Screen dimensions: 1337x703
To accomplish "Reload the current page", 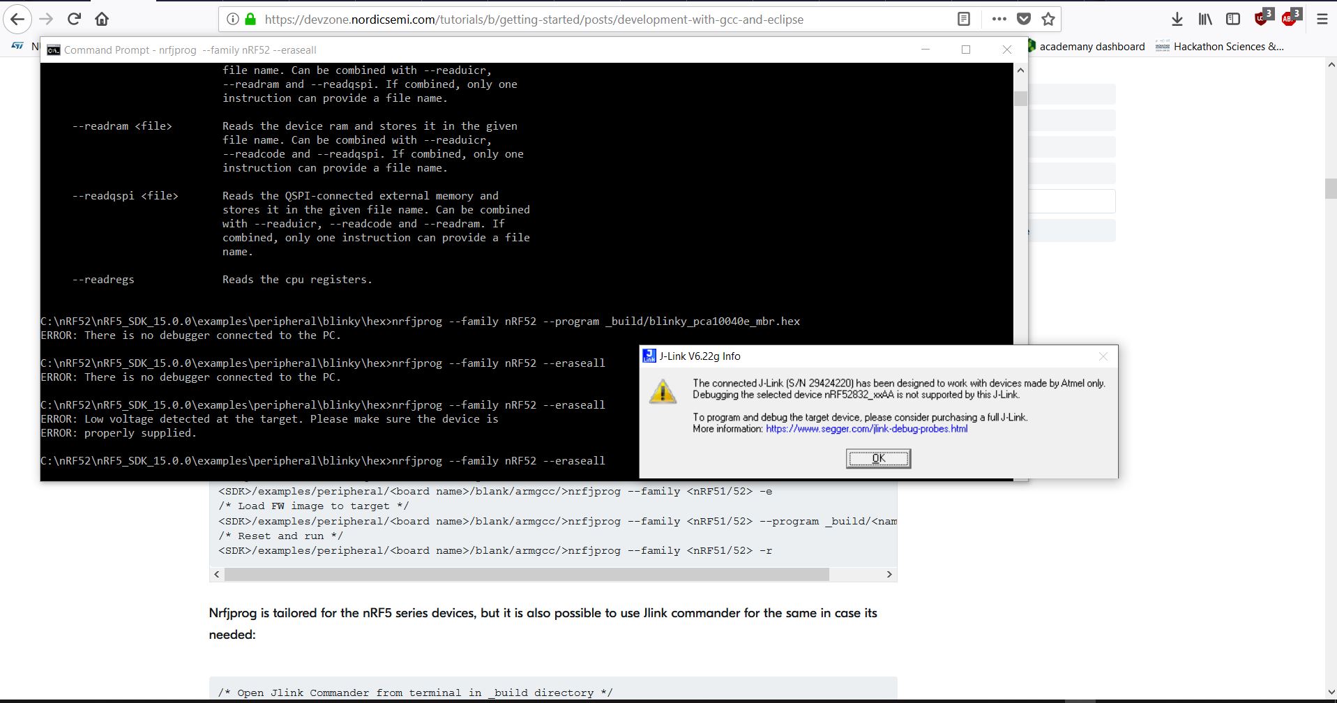I will (75, 20).
